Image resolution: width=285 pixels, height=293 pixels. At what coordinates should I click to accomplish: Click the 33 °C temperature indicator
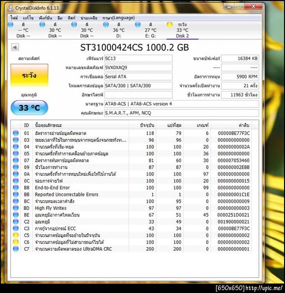pos(29,108)
